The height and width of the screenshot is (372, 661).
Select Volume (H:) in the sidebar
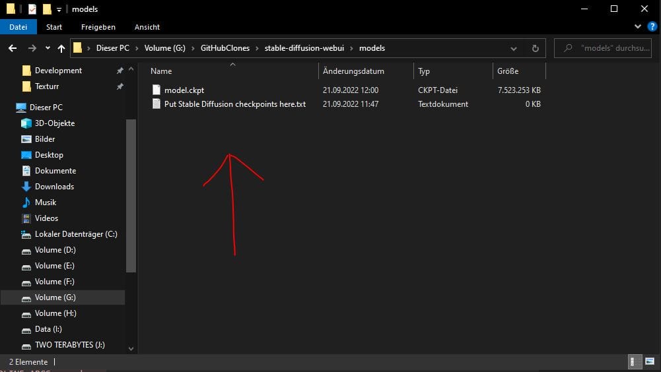click(x=55, y=313)
